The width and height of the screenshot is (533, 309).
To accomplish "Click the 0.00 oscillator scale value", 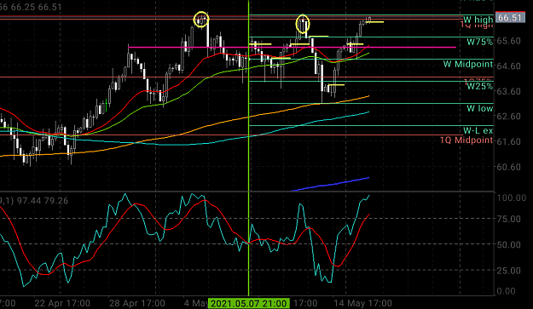I will click(x=507, y=291).
